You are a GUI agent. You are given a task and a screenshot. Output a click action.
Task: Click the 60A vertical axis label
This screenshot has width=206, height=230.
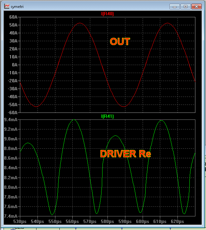click(x=13, y=17)
